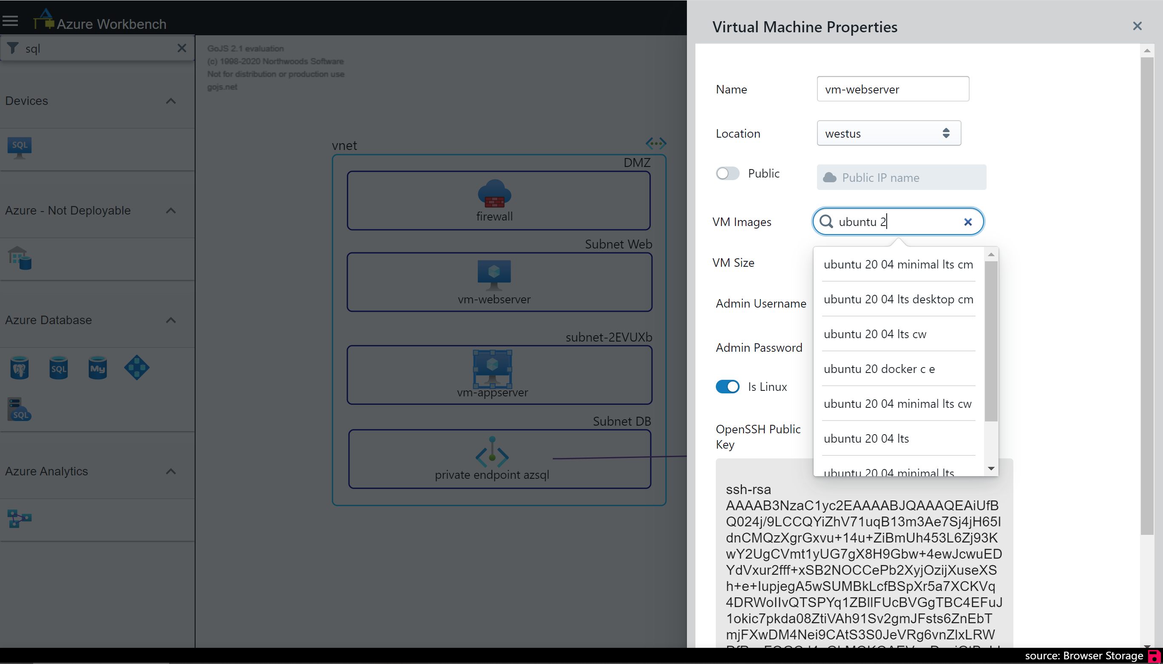
Task: Click the PostgreSQL database icon
Action: 19,367
